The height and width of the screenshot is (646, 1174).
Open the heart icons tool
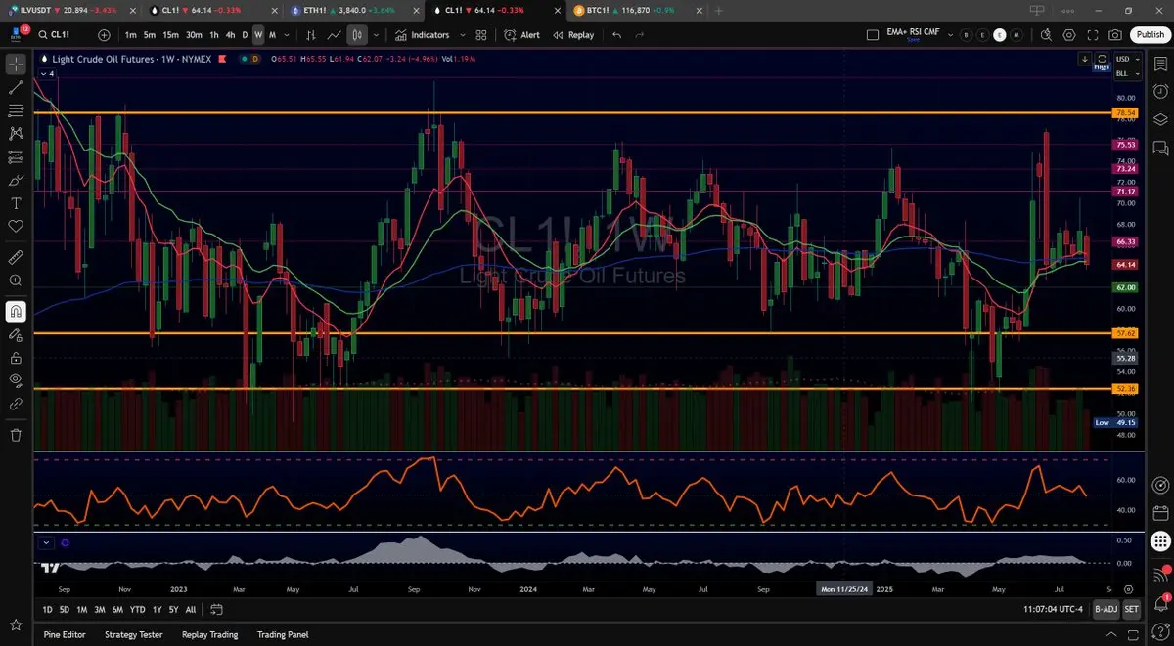(x=16, y=227)
